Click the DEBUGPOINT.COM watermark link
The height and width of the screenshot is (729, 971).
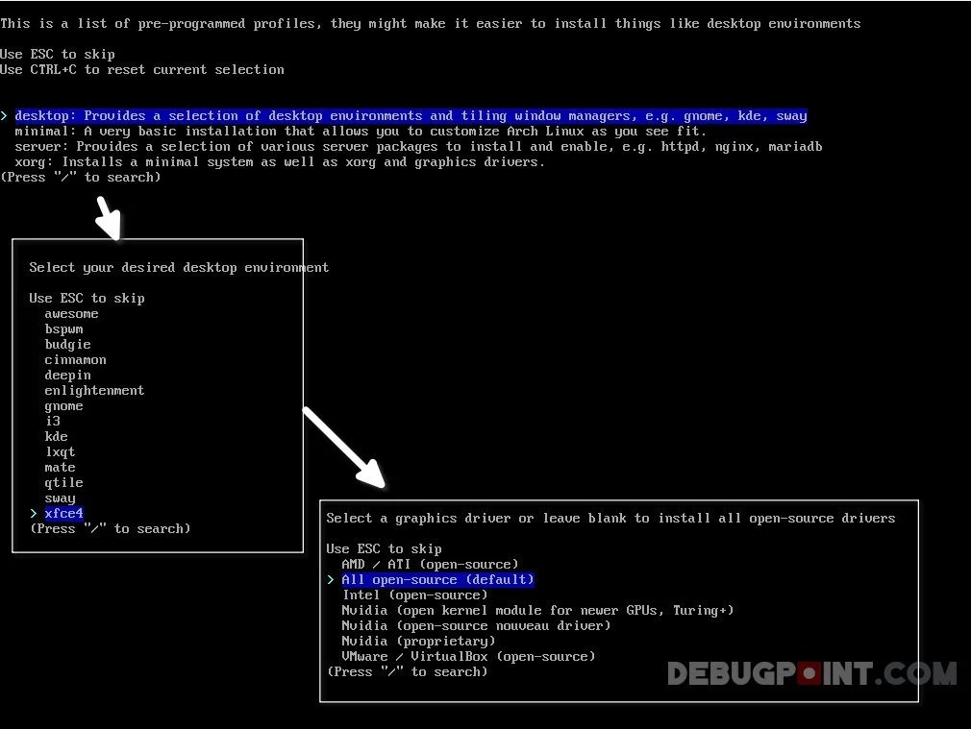click(810, 675)
